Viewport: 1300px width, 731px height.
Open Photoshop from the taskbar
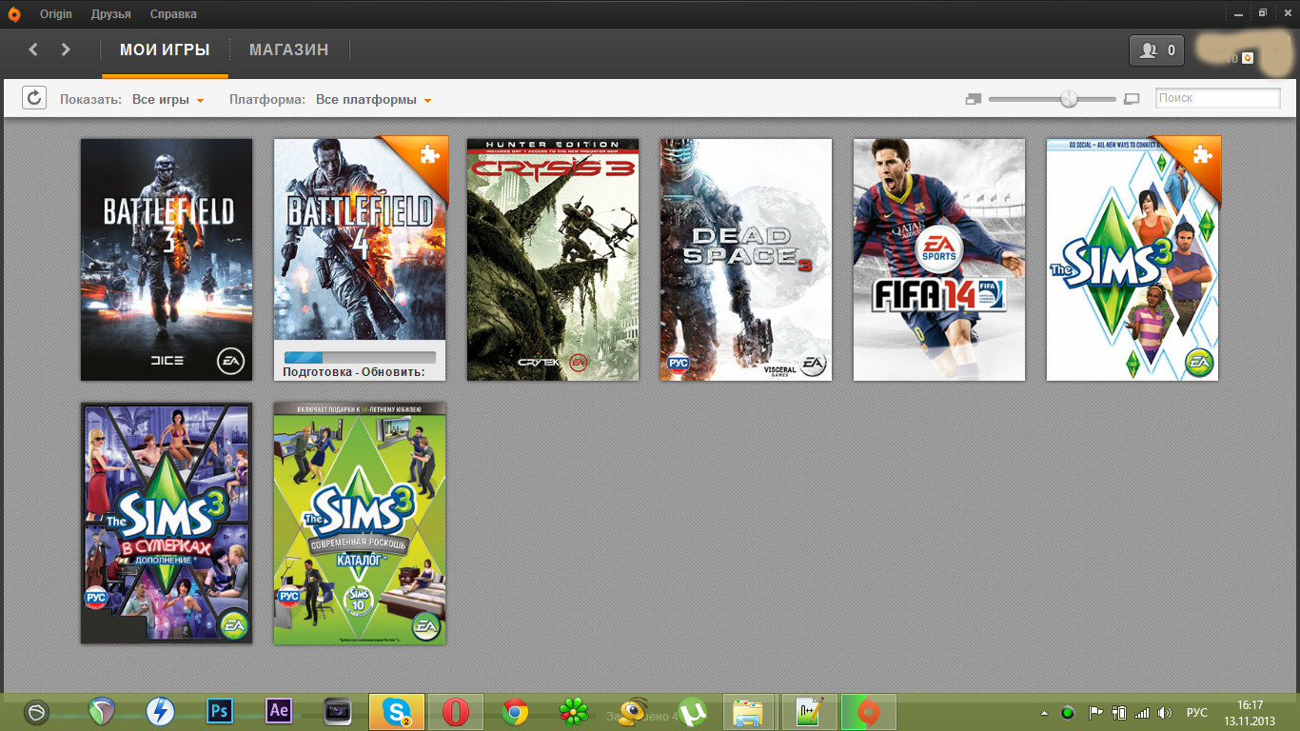tap(220, 711)
